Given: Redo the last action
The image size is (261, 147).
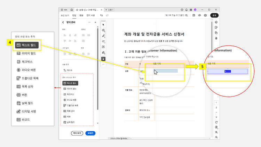Looking at the screenshot, I should click(107, 15).
